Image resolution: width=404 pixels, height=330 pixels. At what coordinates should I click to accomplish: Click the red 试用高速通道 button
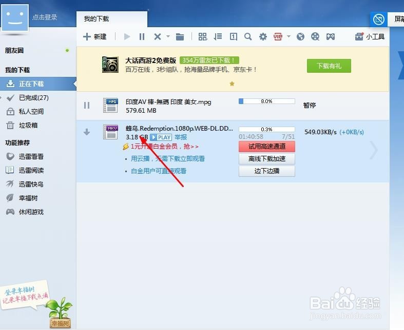[x=266, y=147]
